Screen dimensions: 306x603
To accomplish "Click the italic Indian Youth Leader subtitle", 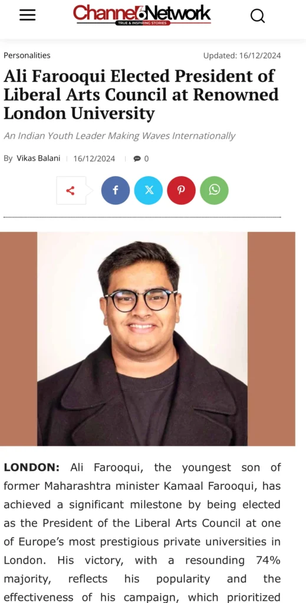I will point(119,136).
